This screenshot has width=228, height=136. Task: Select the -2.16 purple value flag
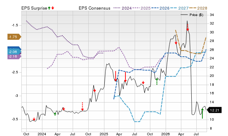click(x=14, y=57)
